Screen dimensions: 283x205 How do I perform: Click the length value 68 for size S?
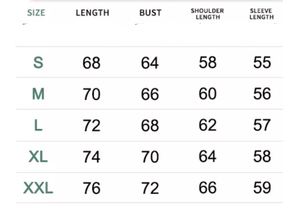point(91,63)
